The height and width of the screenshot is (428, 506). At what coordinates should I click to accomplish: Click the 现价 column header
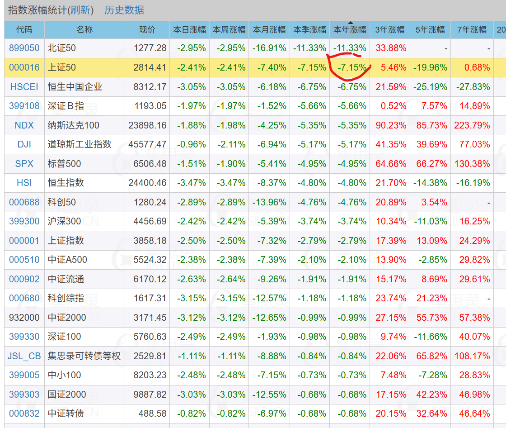[147, 30]
